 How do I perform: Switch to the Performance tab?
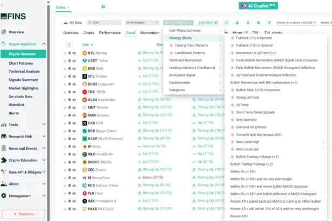point(110,33)
